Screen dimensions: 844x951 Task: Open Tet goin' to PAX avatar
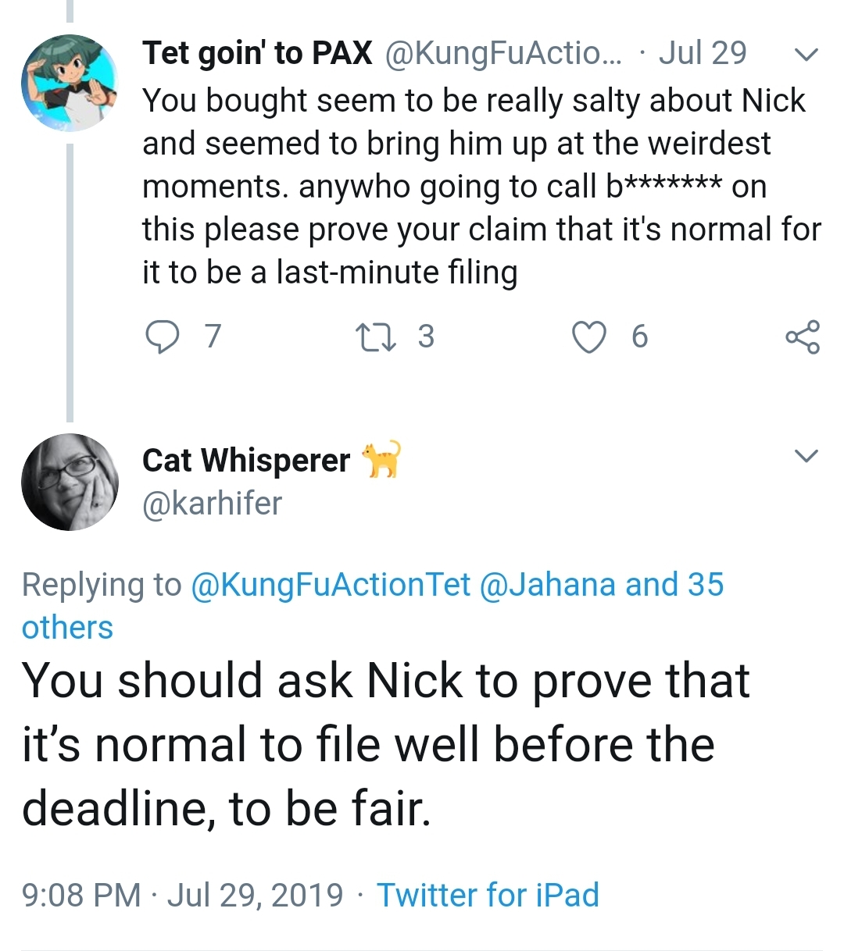(70, 83)
